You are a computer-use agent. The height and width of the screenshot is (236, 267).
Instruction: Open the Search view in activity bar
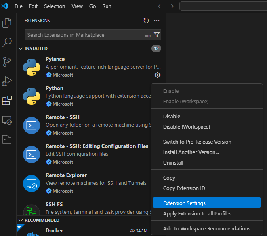click(x=7, y=42)
